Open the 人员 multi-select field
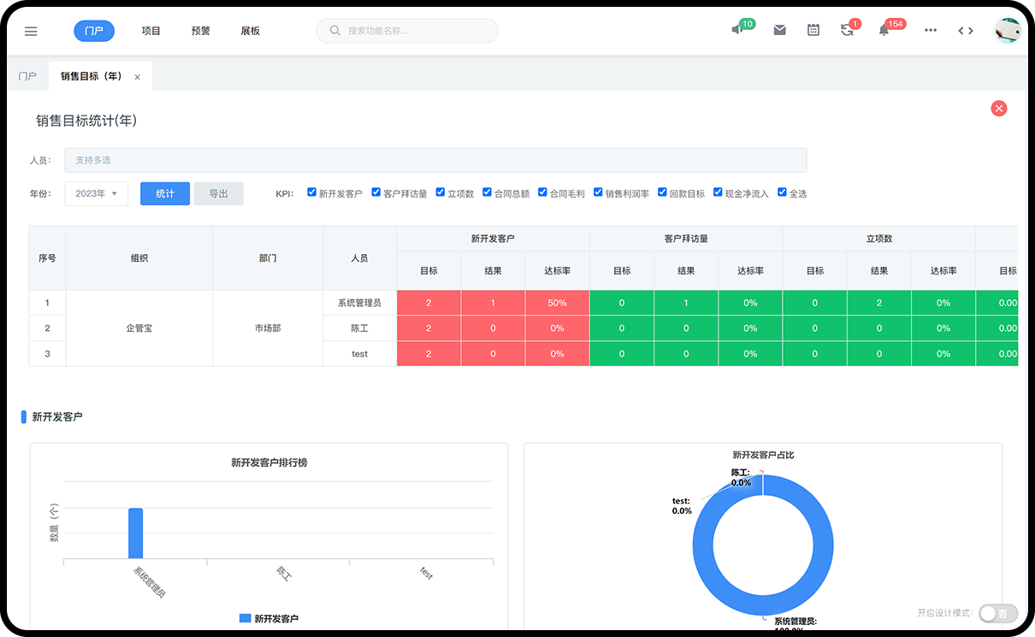 [x=435, y=160]
